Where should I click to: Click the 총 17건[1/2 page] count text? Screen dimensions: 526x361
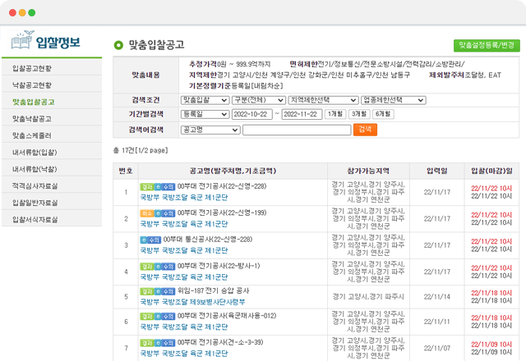(x=141, y=151)
